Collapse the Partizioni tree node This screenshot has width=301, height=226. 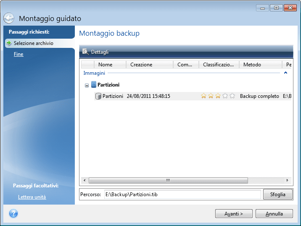87,85
